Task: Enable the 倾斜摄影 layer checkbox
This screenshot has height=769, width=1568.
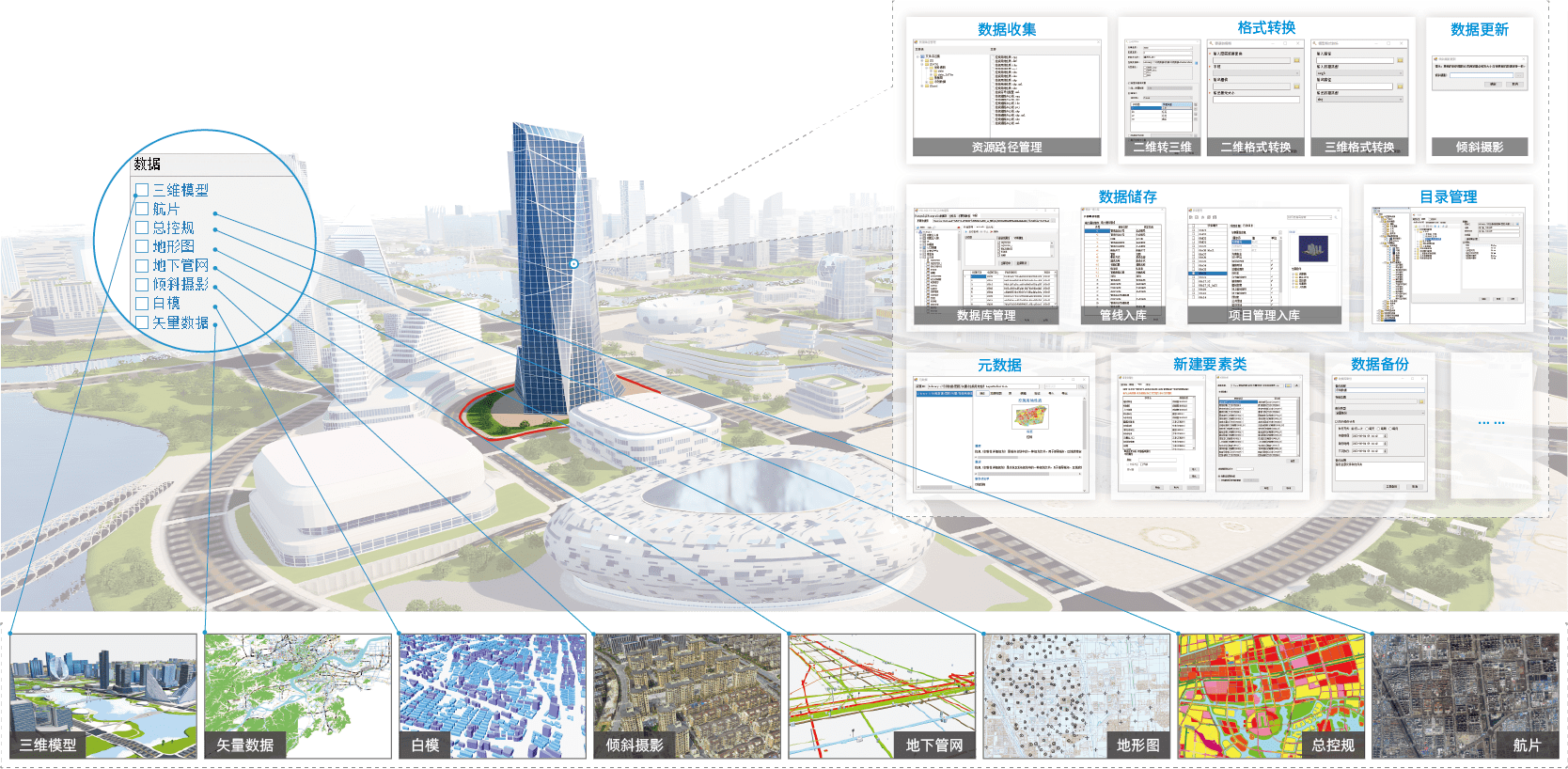Action: pos(142,285)
